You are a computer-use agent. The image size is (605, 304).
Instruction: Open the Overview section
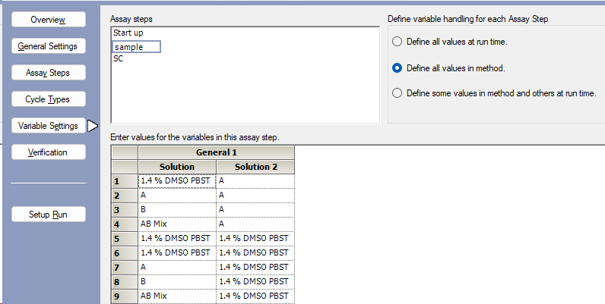coord(47,20)
